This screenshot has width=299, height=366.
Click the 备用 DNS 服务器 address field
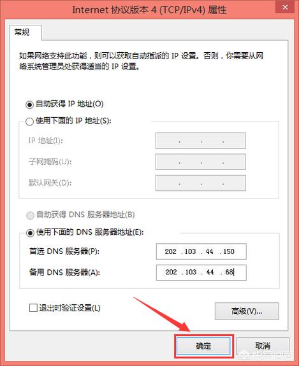[x=201, y=272]
